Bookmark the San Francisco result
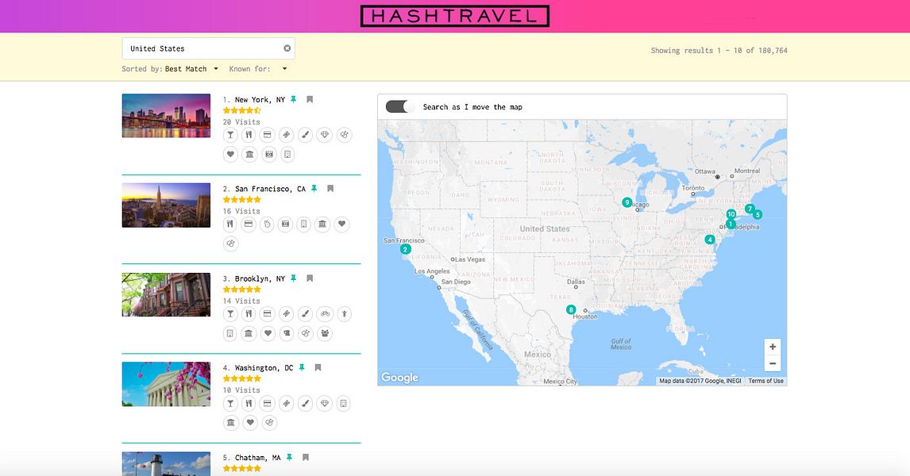Viewport: 910px width, 476px height. [x=330, y=189]
